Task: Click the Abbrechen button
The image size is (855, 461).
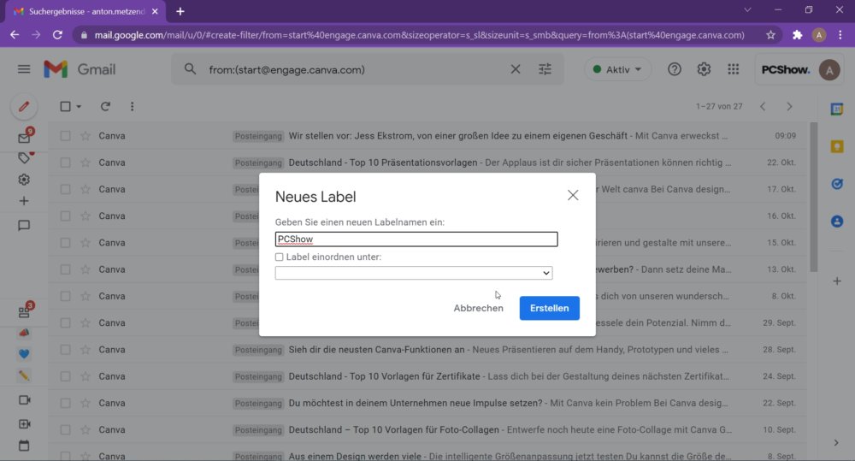Action: point(478,308)
